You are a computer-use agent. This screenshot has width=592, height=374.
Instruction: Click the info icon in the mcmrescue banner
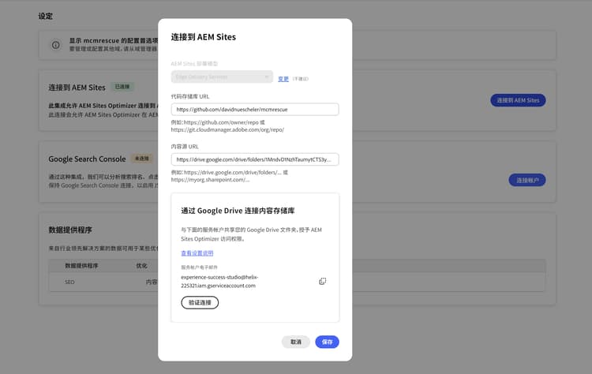click(x=55, y=45)
